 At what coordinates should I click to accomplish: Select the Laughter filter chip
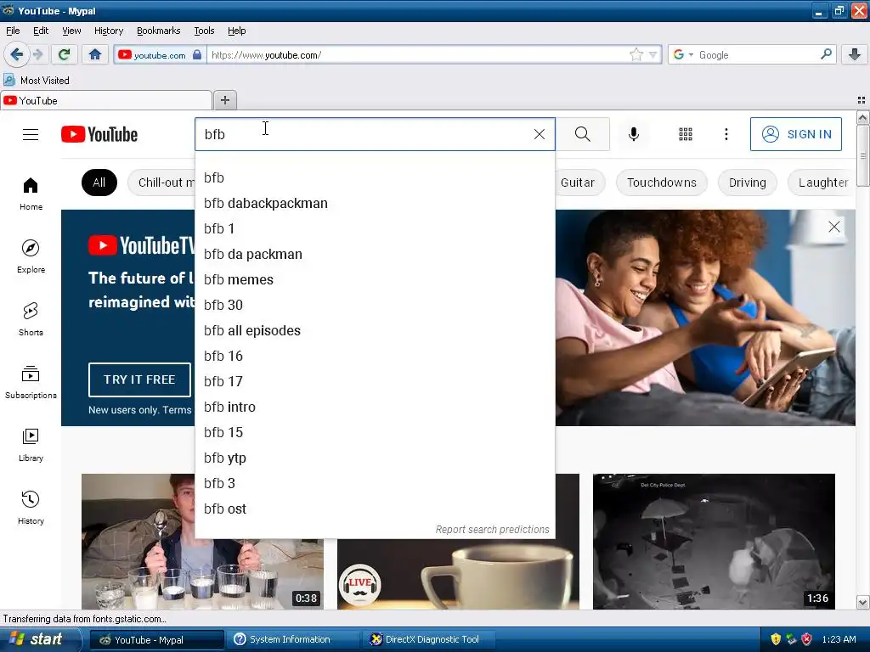[822, 183]
